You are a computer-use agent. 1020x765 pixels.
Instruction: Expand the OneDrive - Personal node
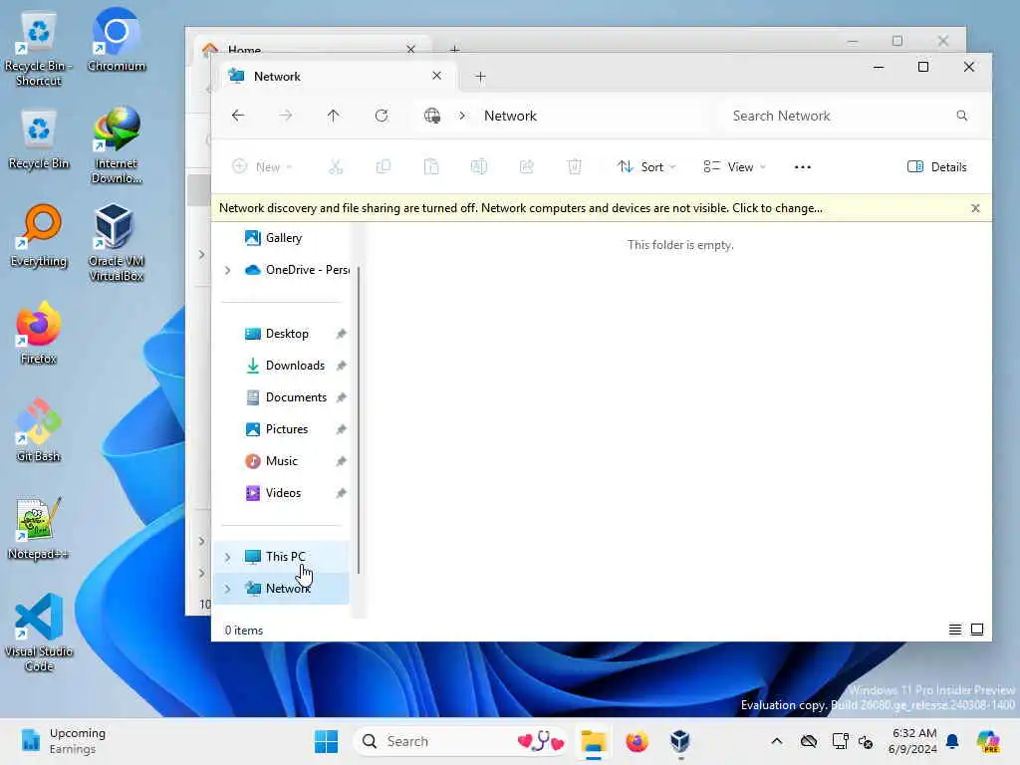227,270
